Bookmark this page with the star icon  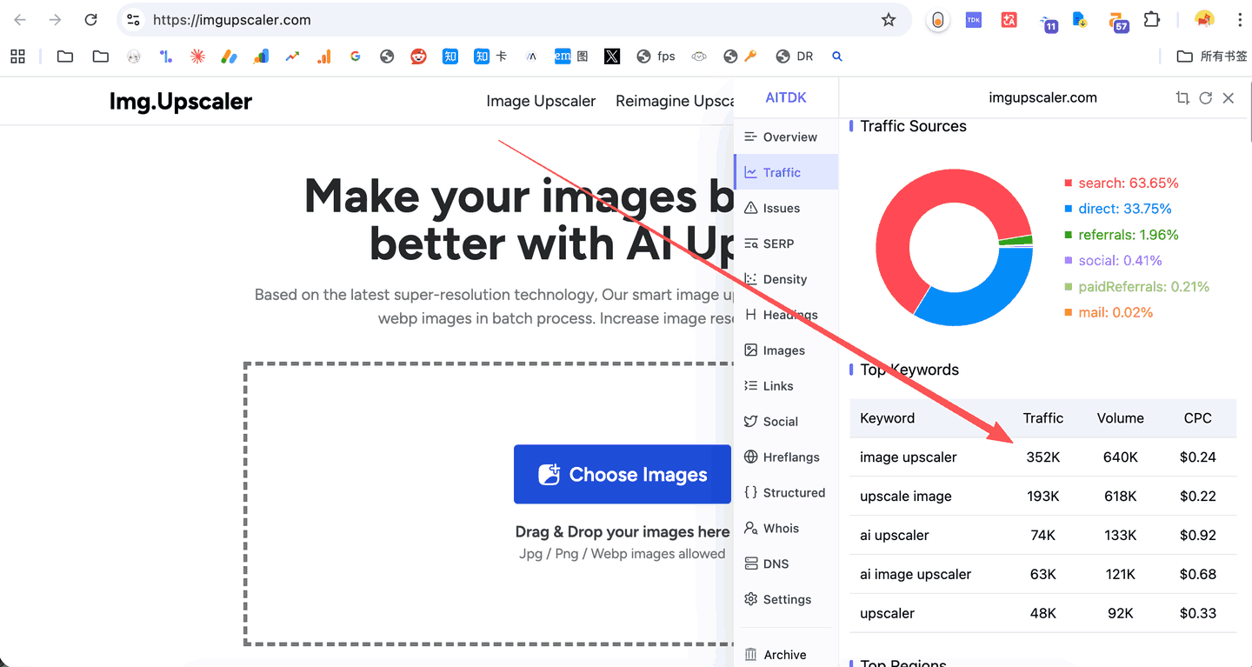(888, 20)
